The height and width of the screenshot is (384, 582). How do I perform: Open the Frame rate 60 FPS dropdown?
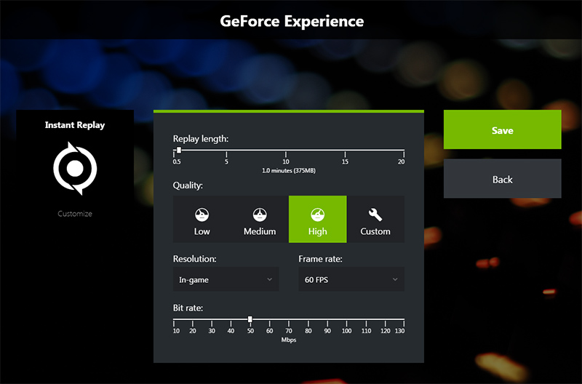point(351,279)
